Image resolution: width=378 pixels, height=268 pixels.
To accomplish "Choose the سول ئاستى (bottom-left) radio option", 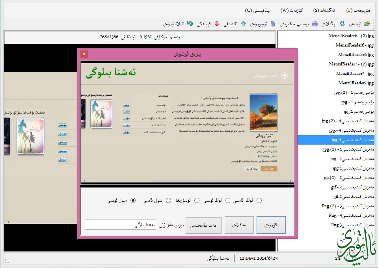I will (x=168, y=201).
